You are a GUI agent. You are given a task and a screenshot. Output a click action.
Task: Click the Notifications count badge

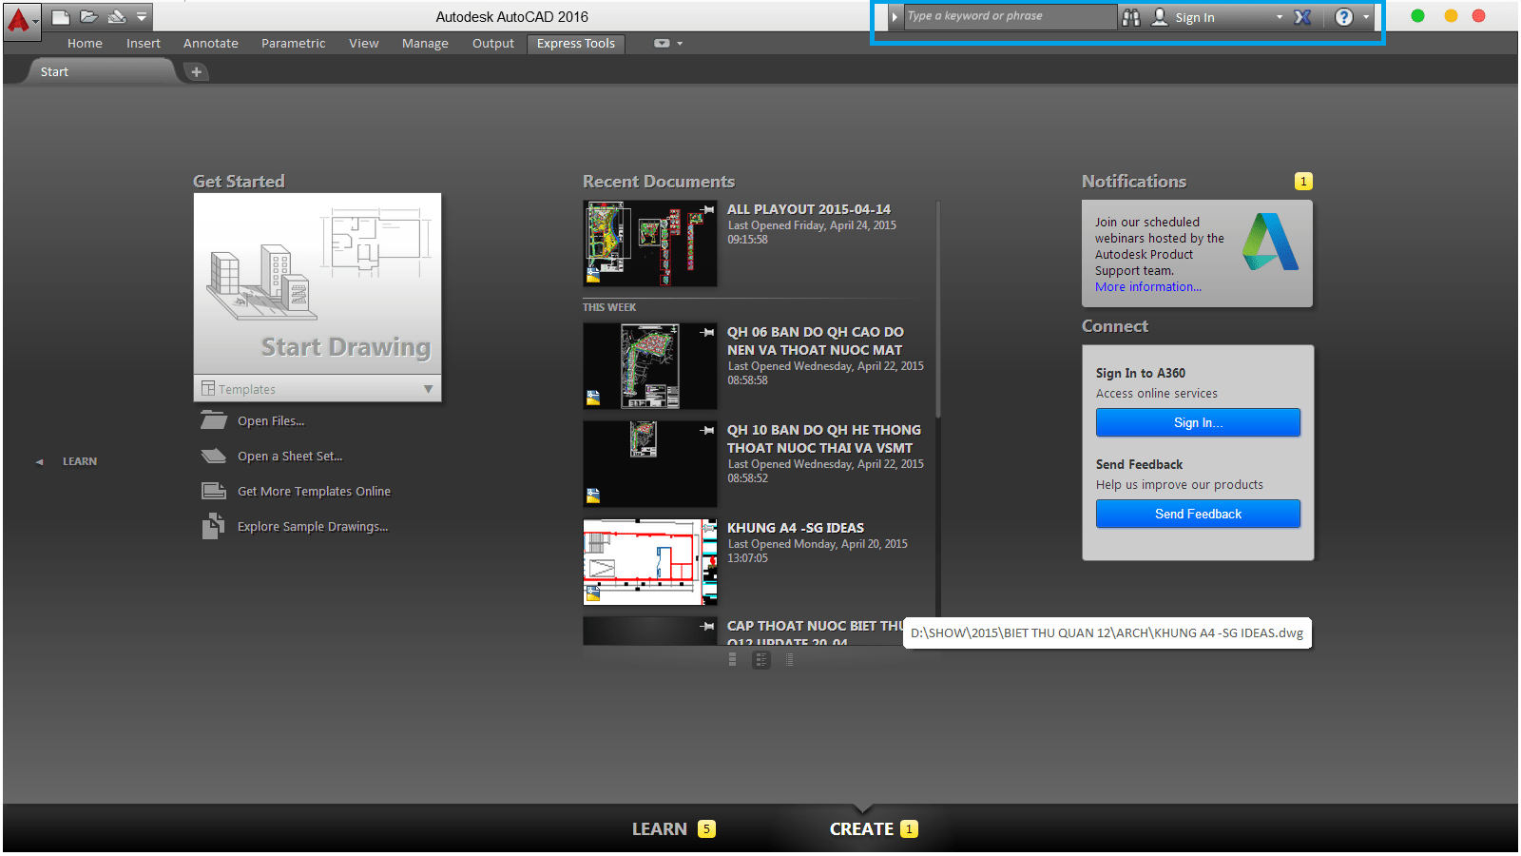(x=1303, y=181)
